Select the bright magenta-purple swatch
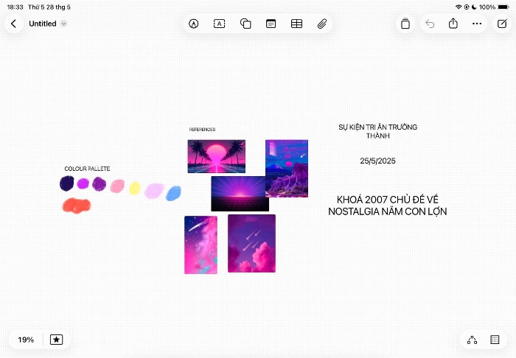This screenshot has height=358, width=516. pyautogui.click(x=83, y=183)
